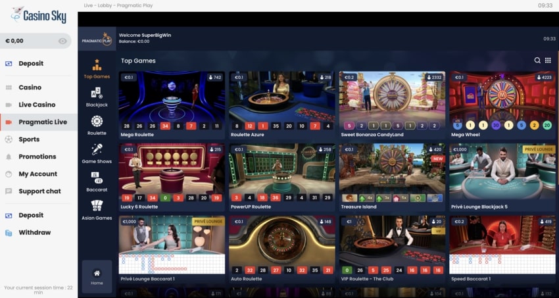559x298 pixels.
Task: Toggle balance visibility eye icon
Action: click(62, 41)
